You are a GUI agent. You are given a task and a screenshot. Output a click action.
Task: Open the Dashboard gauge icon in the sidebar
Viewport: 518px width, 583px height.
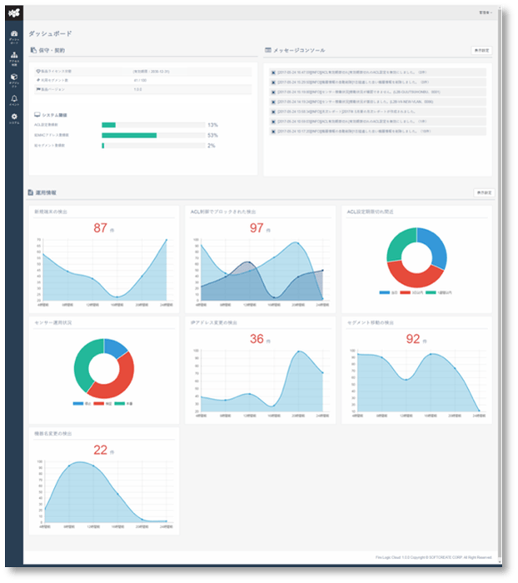[13, 35]
